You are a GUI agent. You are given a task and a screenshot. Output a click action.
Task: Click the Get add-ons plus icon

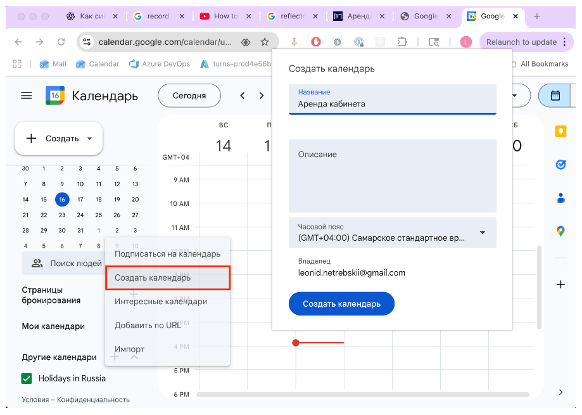560,284
